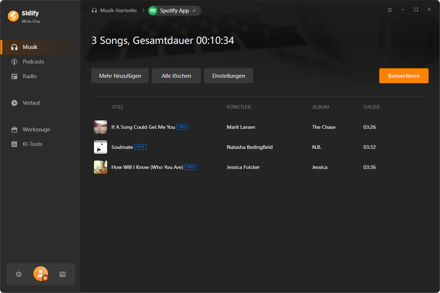Click artist Marit Larsen

[x=241, y=127]
